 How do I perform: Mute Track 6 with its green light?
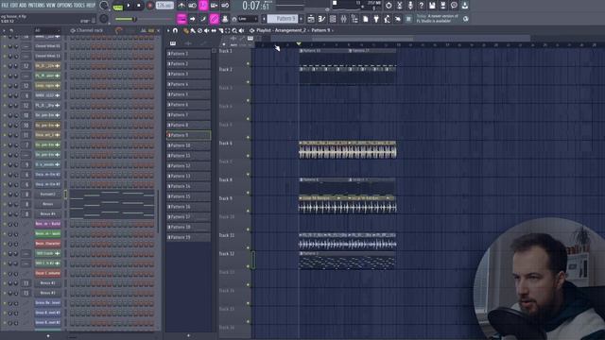(x=248, y=156)
